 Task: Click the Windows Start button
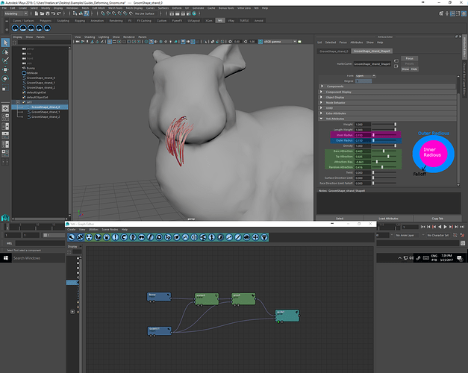coord(4,258)
